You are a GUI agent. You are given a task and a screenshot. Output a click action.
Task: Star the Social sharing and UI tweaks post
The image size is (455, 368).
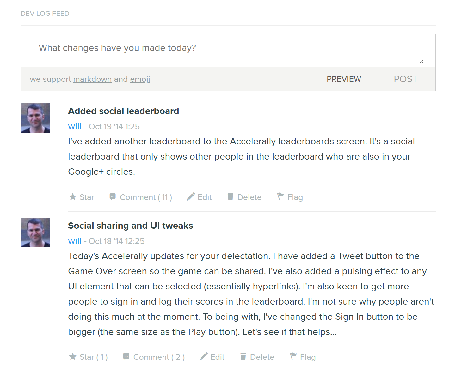[88, 357]
